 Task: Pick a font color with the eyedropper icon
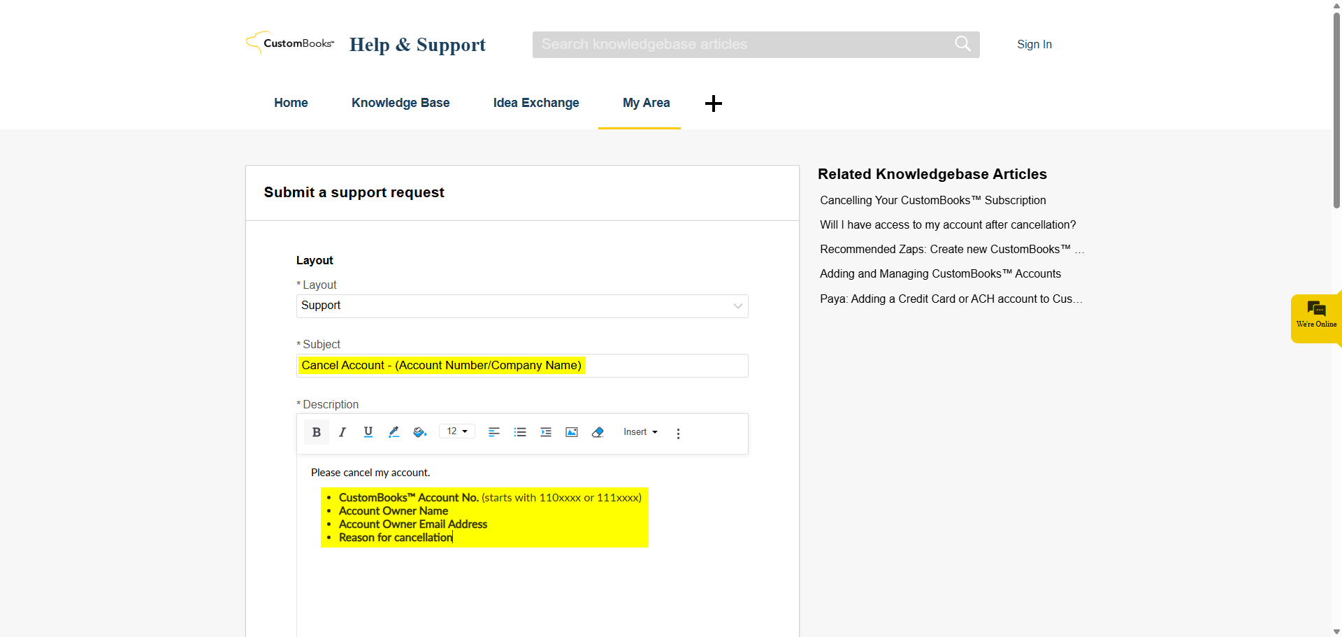(394, 432)
